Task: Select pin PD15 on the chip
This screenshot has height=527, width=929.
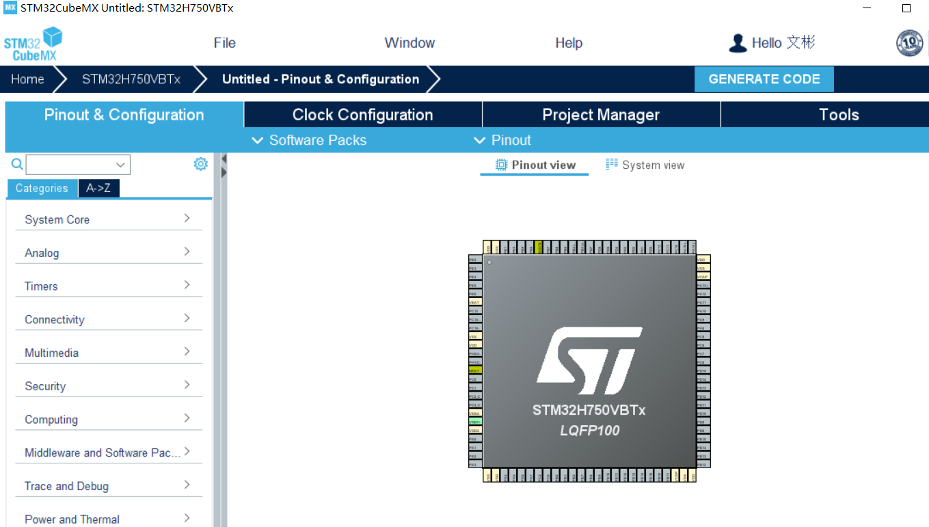Action: click(703, 370)
